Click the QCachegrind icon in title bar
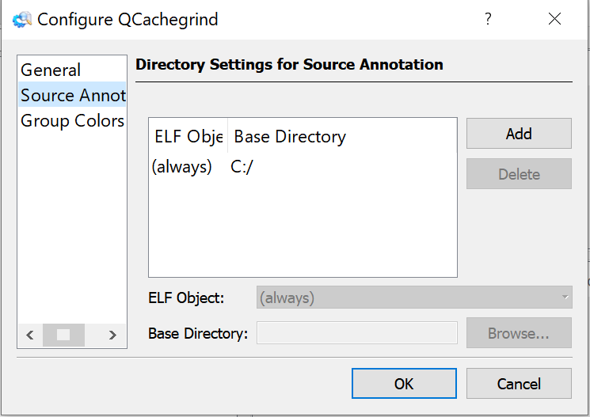This screenshot has height=417, width=590. pos(22,20)
